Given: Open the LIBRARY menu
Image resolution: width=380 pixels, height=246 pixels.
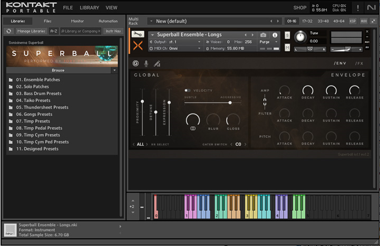Looking at the screenshot, I should click(x=90, y=8).
